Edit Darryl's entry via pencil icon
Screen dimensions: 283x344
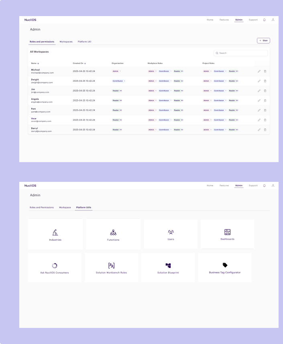259,130
